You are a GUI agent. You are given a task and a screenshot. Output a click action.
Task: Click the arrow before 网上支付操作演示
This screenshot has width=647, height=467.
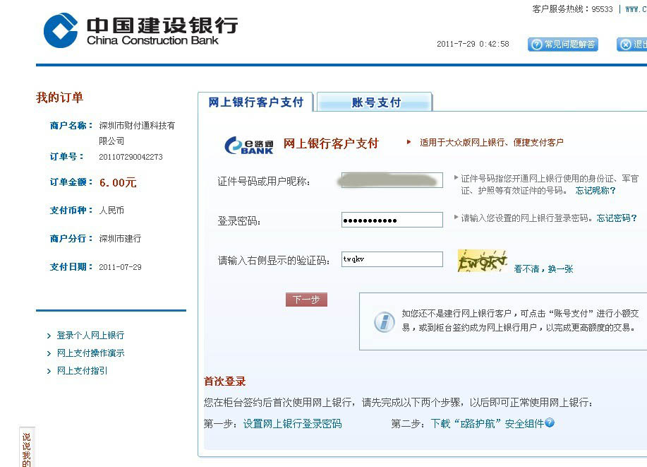pyautogui.click(x=49, y=354)
